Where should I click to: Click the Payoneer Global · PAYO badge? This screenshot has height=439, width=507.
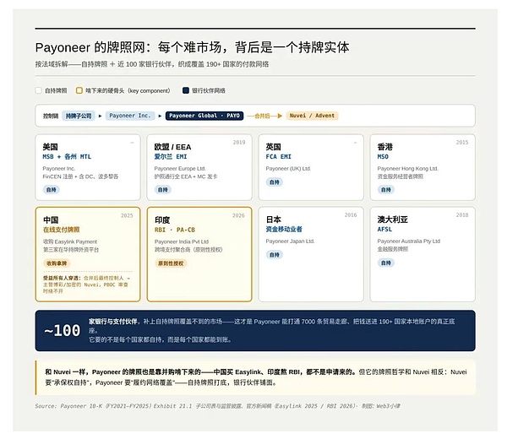pyautogui.click(x=204, y=116)
